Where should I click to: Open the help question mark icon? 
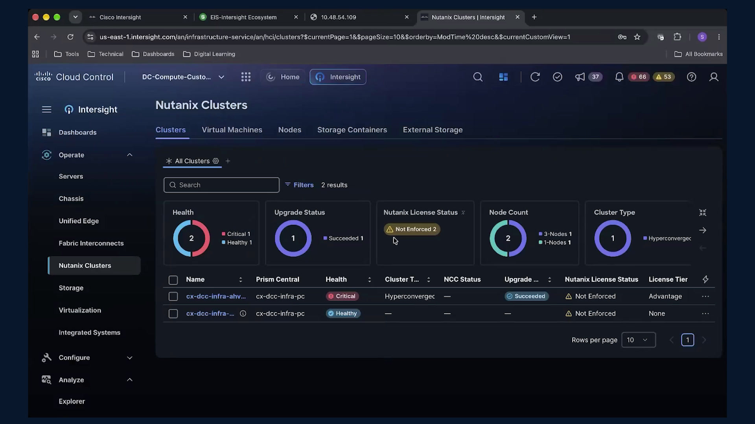(691, 77)
